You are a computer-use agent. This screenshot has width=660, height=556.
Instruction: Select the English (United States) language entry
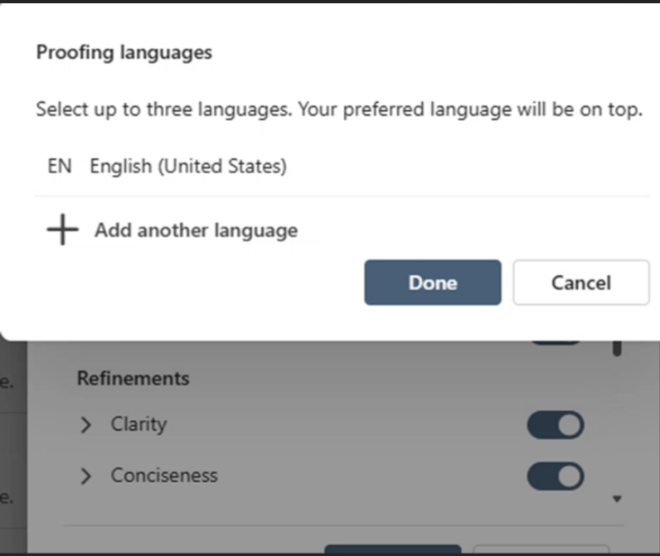188,167
